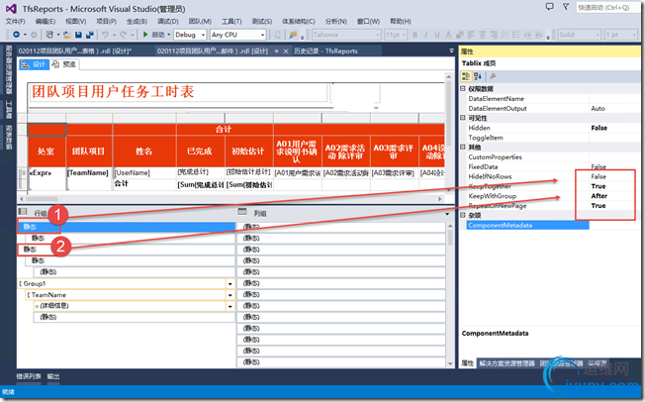Align text left in the format toolbar

[x=471, y=35]
